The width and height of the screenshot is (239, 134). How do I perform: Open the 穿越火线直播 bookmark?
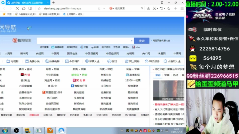point(49,14)
